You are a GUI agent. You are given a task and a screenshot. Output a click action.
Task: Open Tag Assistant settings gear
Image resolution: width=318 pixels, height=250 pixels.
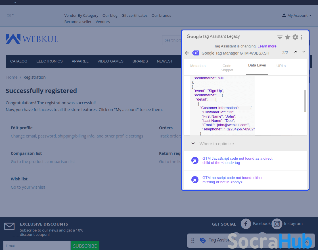295,37
